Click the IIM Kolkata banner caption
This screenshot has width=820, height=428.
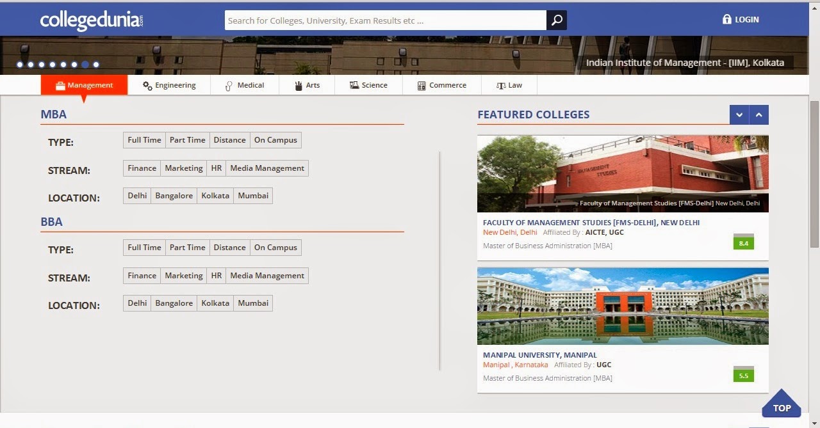pyautogui.click(x=685, y=63)
